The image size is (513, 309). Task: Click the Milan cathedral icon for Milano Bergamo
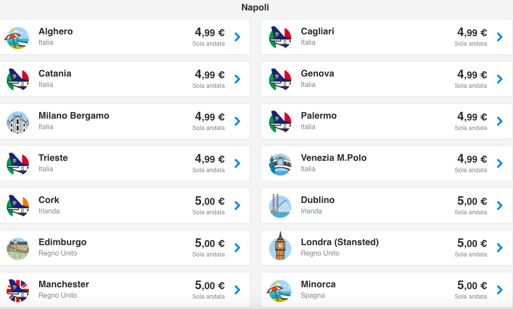(18, 122)
